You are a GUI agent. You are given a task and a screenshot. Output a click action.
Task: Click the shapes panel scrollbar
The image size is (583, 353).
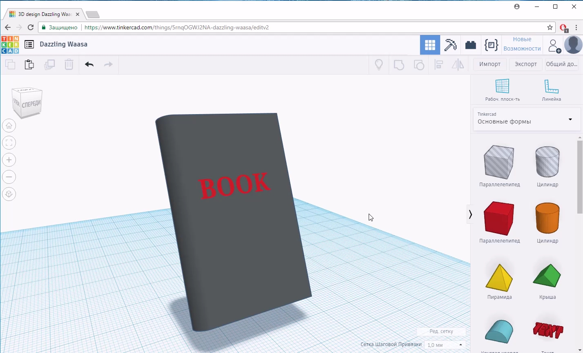(580, 176)
